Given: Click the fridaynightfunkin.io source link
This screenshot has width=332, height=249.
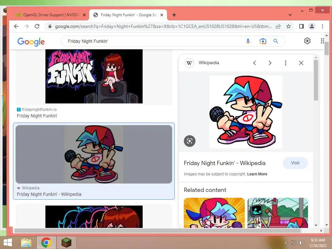Looking at the screenshot, I should (39, 110).
